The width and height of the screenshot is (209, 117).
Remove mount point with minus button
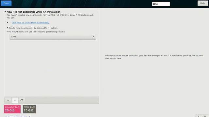tap(15, 100)
